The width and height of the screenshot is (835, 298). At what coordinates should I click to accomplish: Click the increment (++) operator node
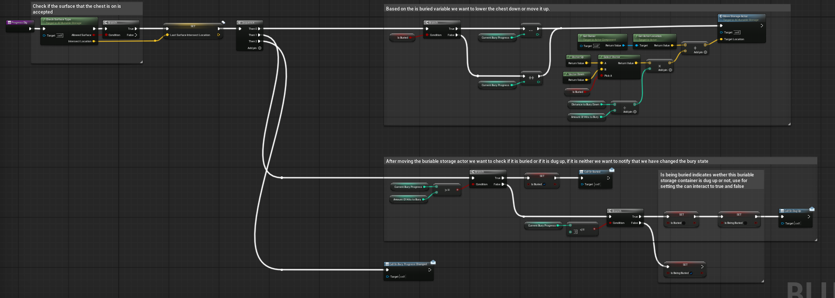531,78
